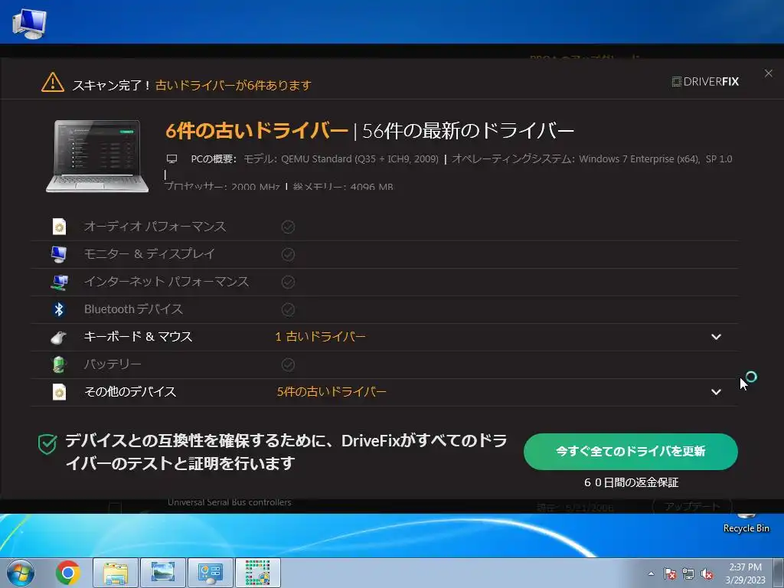784x588 pixels.
Task: Switch to the DriverFix taskbar item
Action: coord(258,573)
